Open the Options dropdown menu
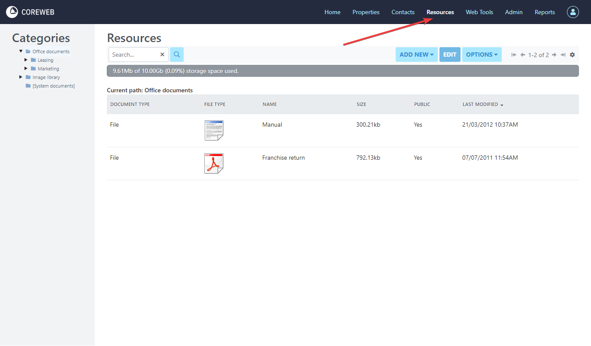Image resolution: width=591 pixels, height=346 pixels. pyautogui.click(x=482, y=55)
